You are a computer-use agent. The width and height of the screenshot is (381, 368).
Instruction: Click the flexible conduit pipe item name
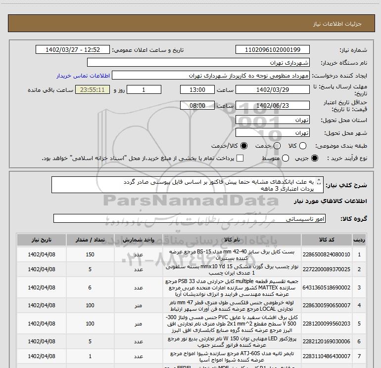(x=232, y=306)
